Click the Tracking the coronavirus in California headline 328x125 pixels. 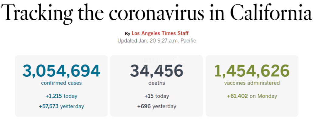(156, 13)
